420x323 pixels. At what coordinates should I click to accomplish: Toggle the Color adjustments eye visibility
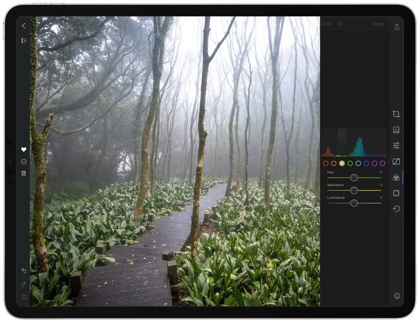click(340, 24)
